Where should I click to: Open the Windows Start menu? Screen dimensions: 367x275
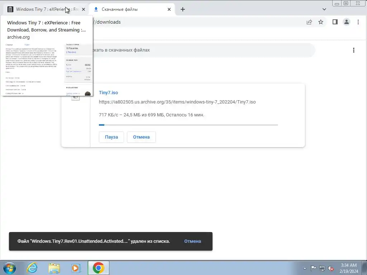click(10, 268)
